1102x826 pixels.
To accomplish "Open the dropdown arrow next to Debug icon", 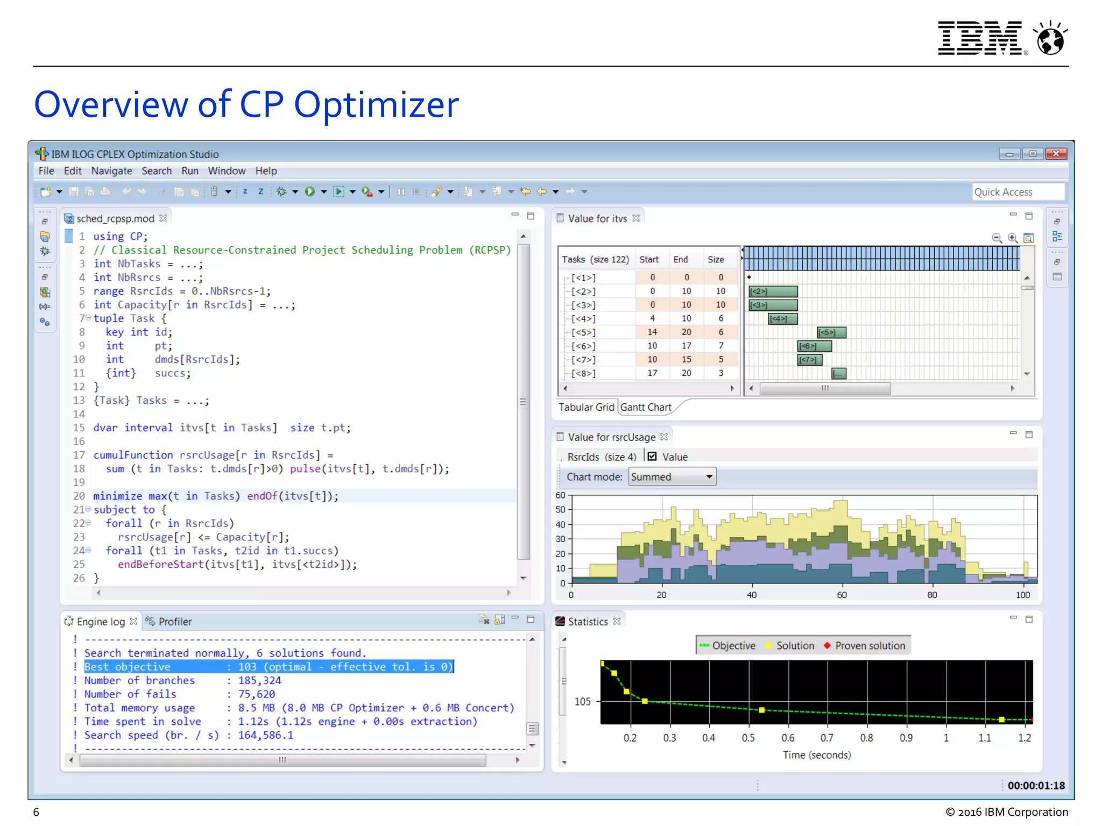I will pyautogui.click(x=295, y=191).
